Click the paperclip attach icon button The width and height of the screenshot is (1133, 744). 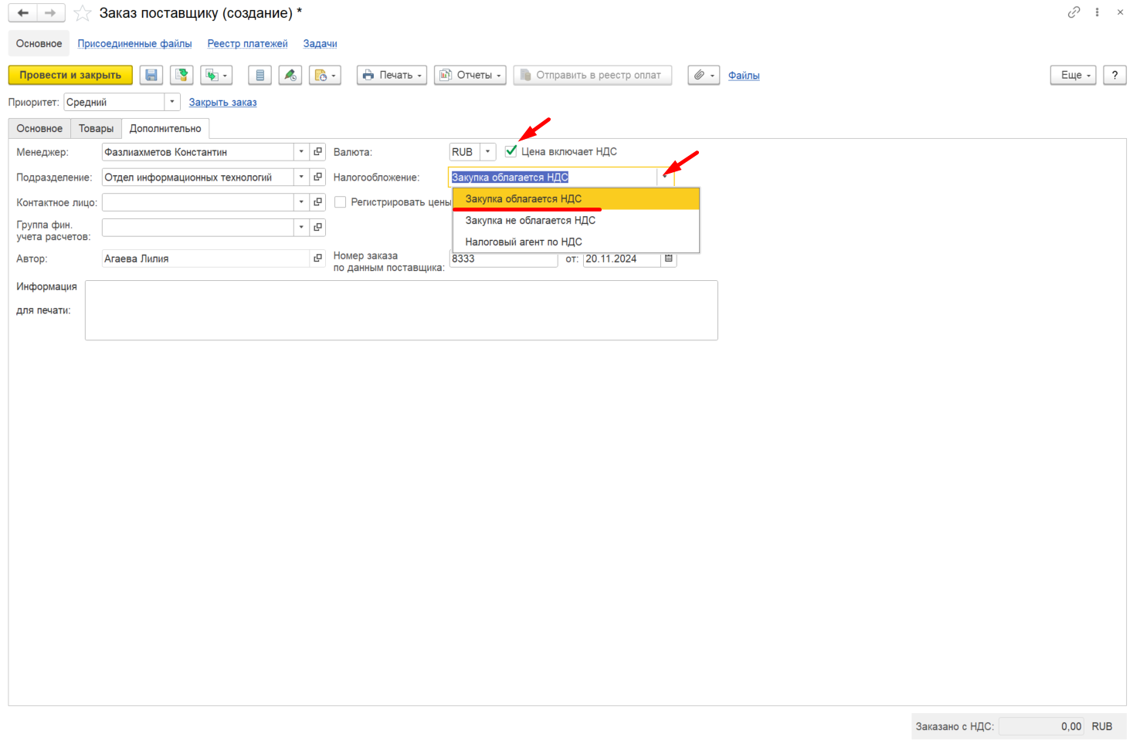[x=704, y=75]
